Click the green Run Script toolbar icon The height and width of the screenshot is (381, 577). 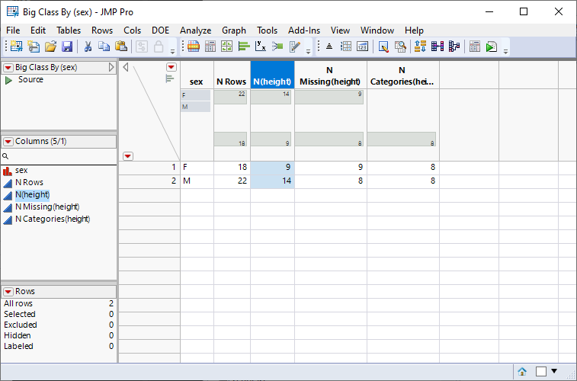492,46
